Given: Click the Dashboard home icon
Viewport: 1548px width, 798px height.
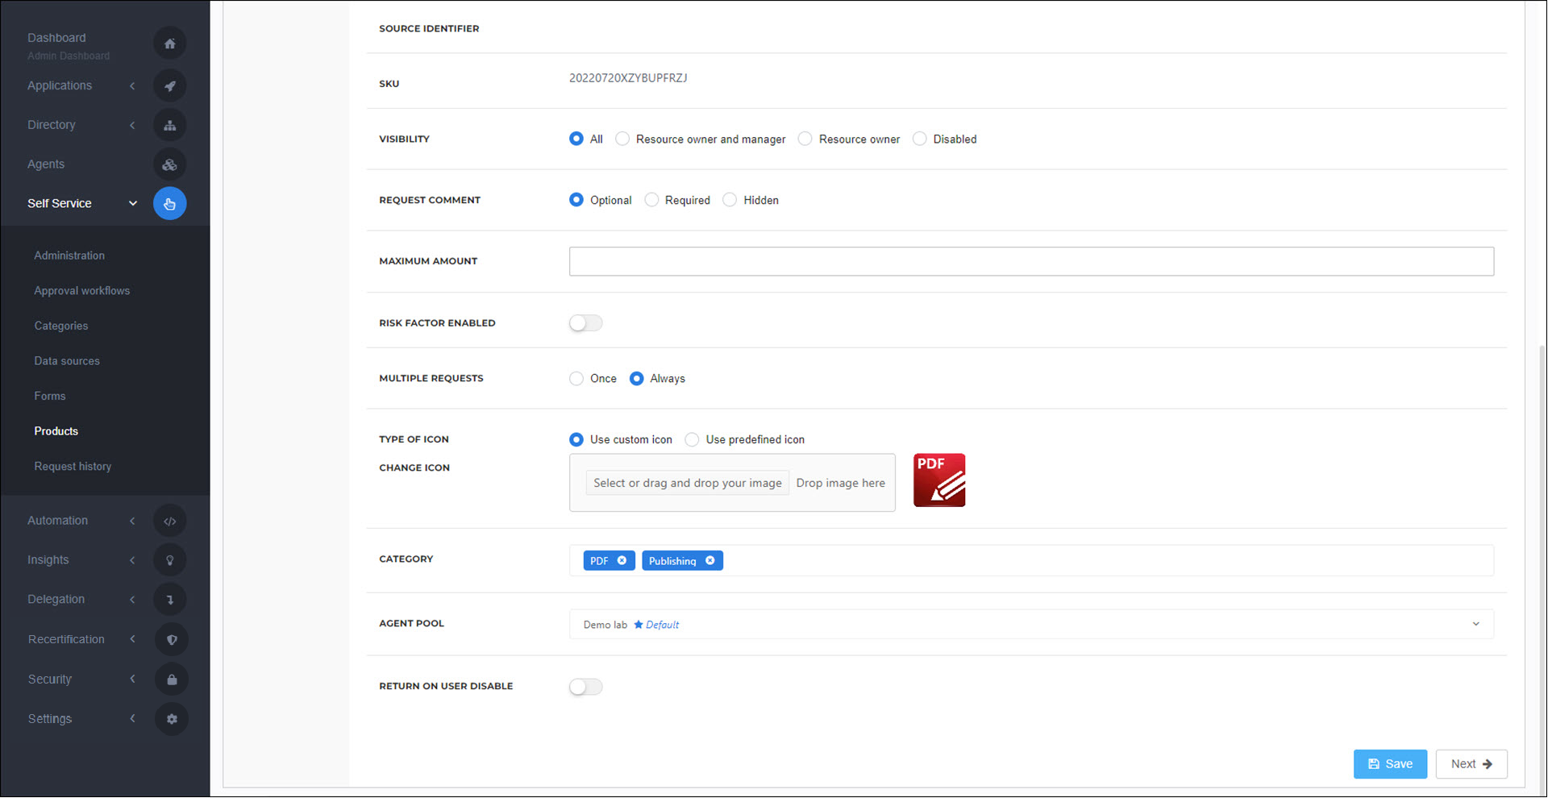Looking at the screenshot, I should (169, 44).
